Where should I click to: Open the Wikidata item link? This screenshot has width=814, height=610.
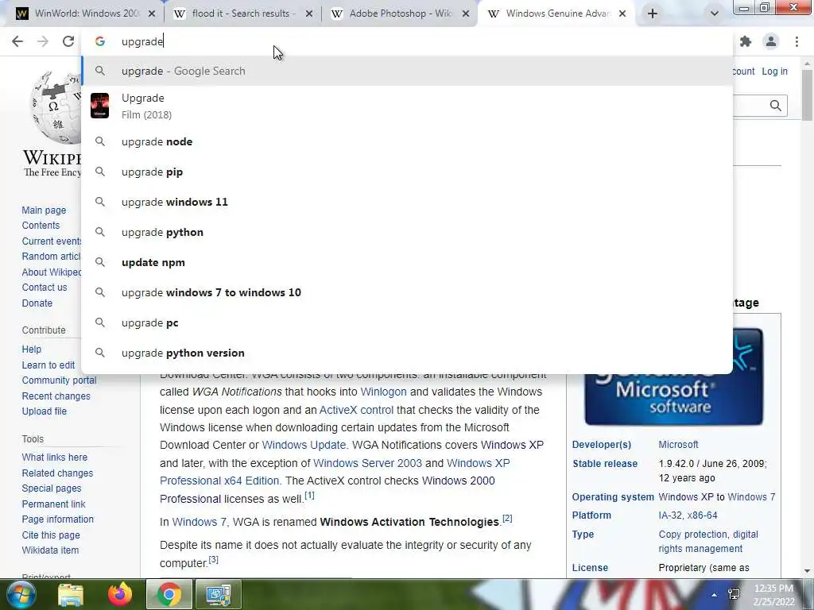pyautogui.click(x=50, y=550)
